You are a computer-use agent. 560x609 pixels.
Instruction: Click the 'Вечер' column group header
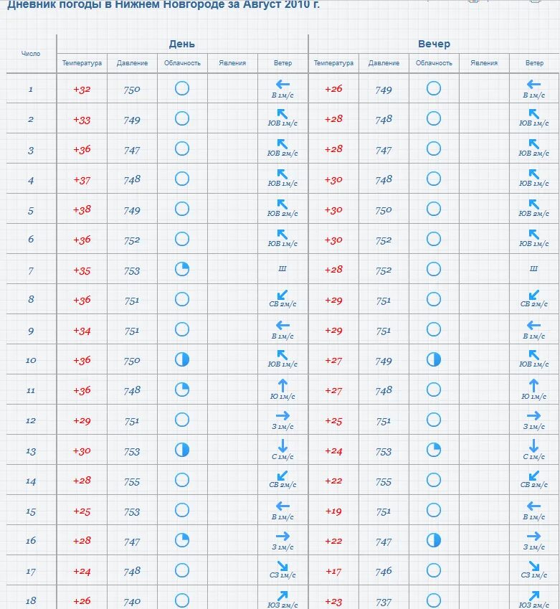(x=434, y=44)
